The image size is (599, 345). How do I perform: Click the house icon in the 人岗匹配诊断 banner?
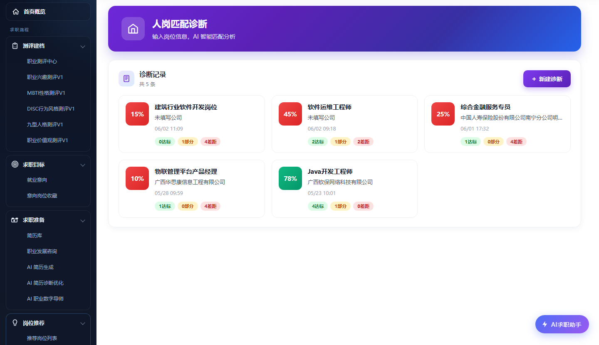click(x=133, y=29)
